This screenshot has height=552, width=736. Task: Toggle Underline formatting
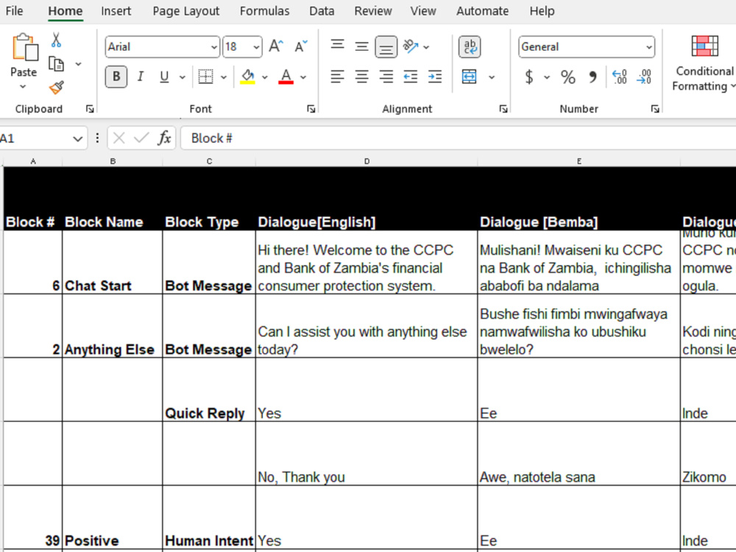tap(164, 77)
